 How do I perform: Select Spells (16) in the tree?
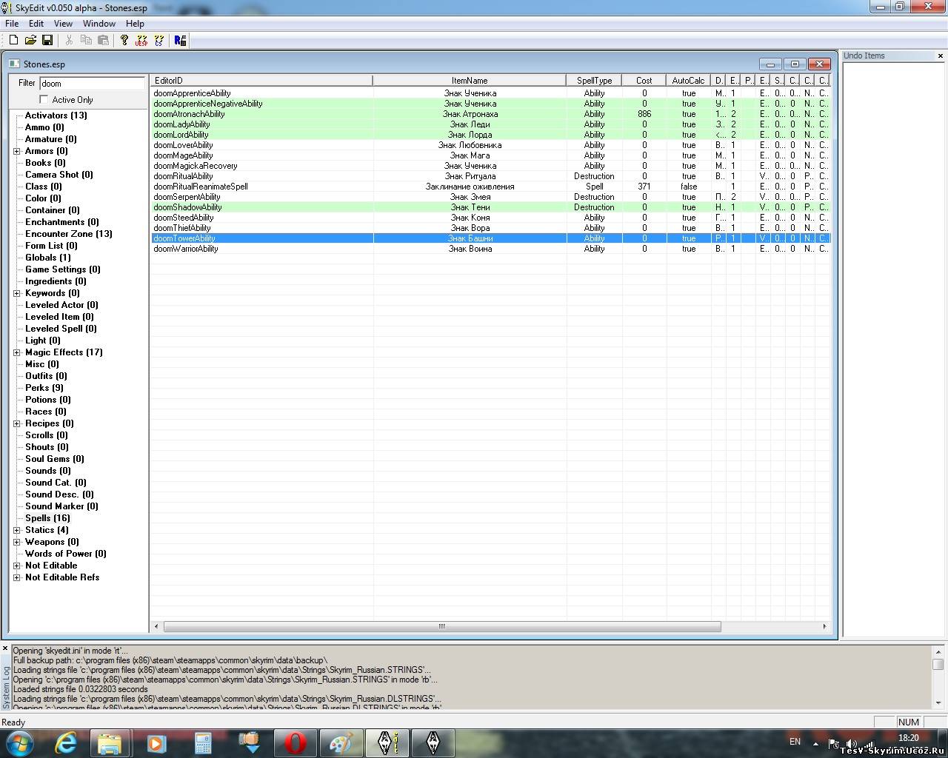[47, 518]
